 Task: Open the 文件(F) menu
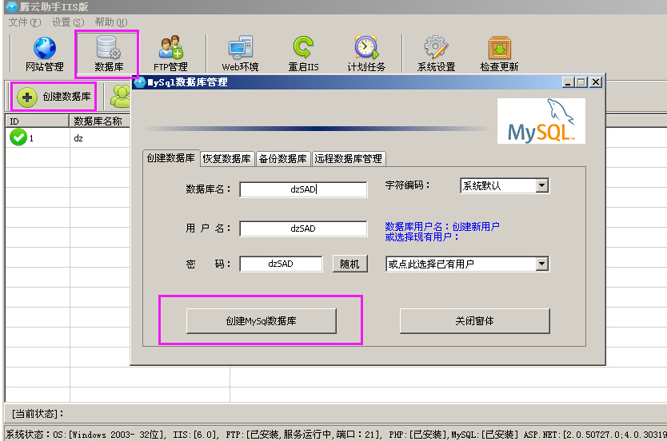[x=25, y=22]
